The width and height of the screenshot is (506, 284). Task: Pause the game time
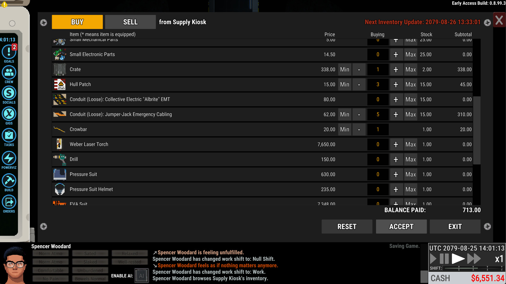pyautogui.click(x=444, y=259)
